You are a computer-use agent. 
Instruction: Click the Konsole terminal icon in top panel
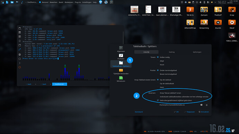click(112, 2)
